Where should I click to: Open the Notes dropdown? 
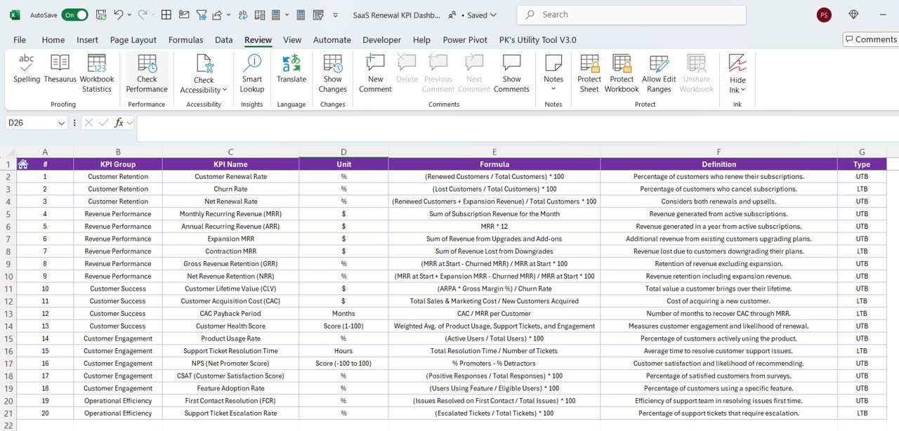553,74
